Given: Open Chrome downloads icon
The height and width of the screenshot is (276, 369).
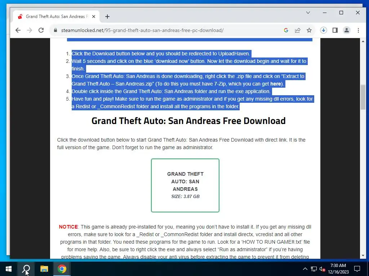Looking at the screenshot, I should pos(323,30).
